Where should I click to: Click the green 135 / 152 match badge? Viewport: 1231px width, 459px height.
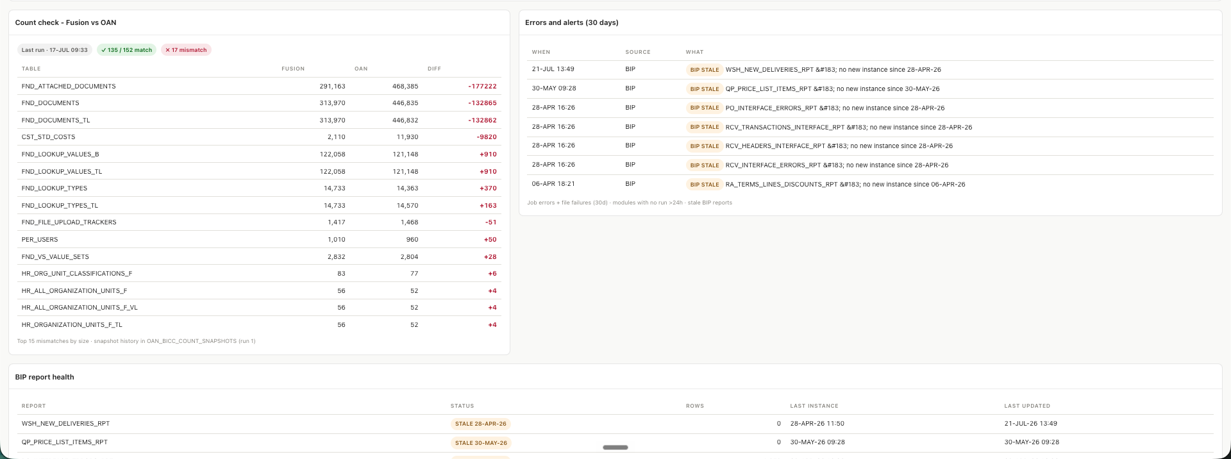click(126, 50)
